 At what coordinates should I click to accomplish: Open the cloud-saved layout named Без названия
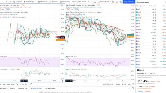click(x=103, y=2)
